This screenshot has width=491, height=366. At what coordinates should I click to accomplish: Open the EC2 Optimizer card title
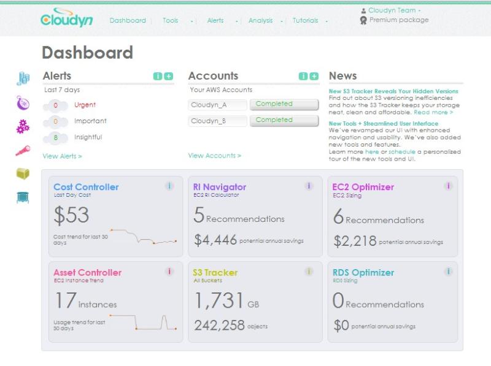click(x=363, y=187)
